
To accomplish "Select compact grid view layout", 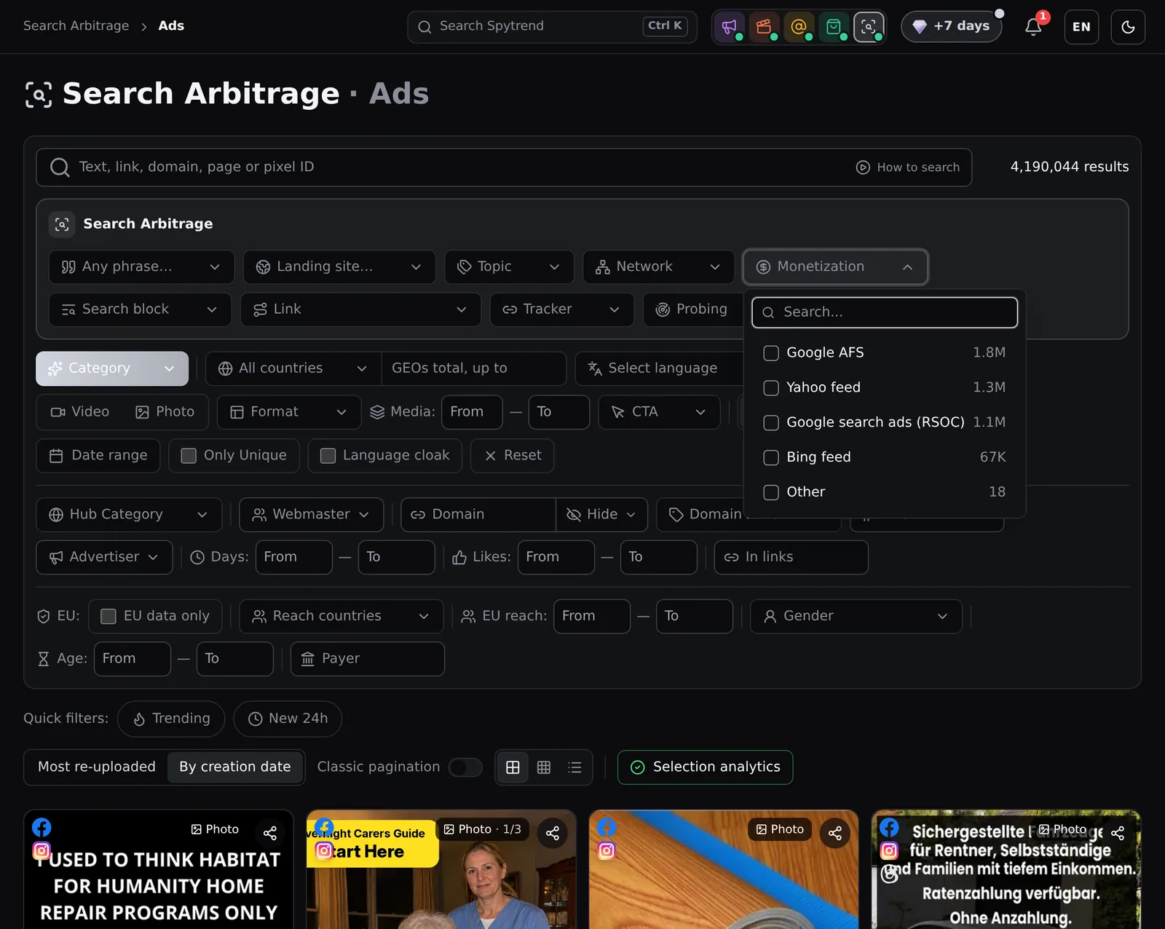I will pyautogui.click(x=544, y=767).
